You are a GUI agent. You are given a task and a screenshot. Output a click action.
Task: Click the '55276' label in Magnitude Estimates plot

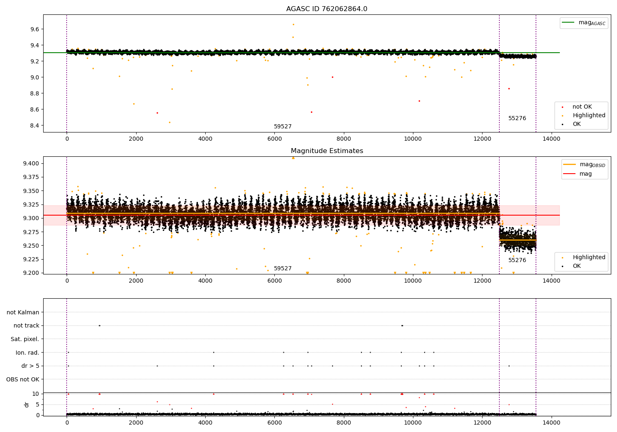coord(517,260)
